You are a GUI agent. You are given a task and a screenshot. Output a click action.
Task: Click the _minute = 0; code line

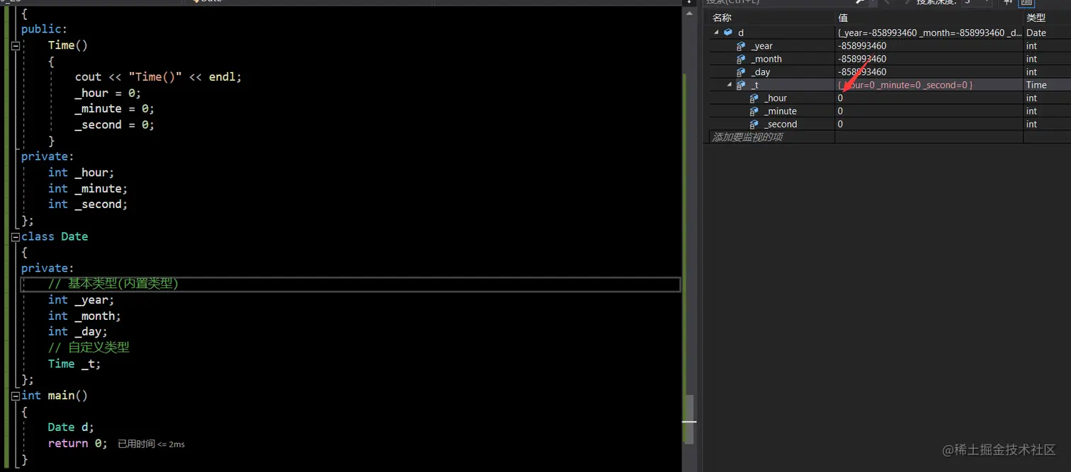[x=114, y=109]
